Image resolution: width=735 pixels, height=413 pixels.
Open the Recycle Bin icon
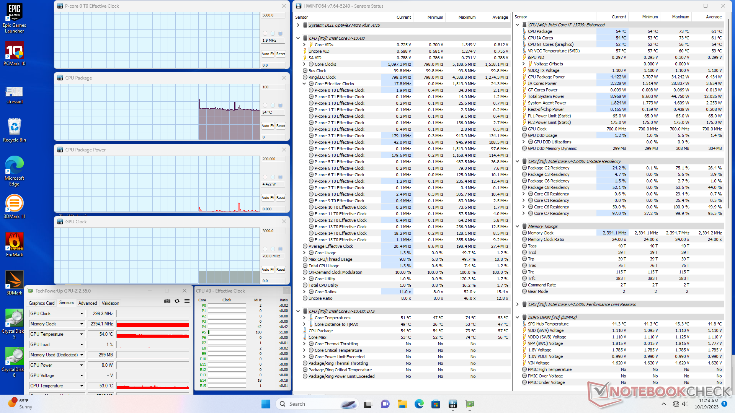point(14,130)
